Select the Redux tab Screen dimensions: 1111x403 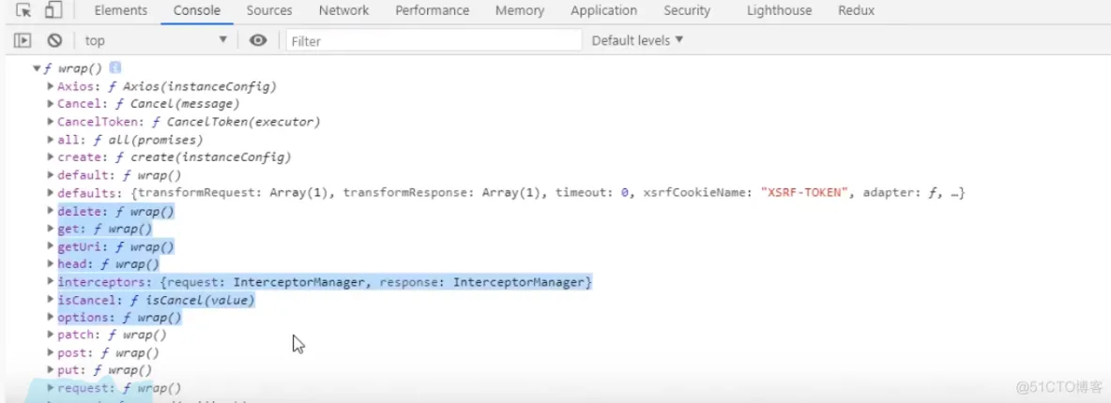[855, 11]
